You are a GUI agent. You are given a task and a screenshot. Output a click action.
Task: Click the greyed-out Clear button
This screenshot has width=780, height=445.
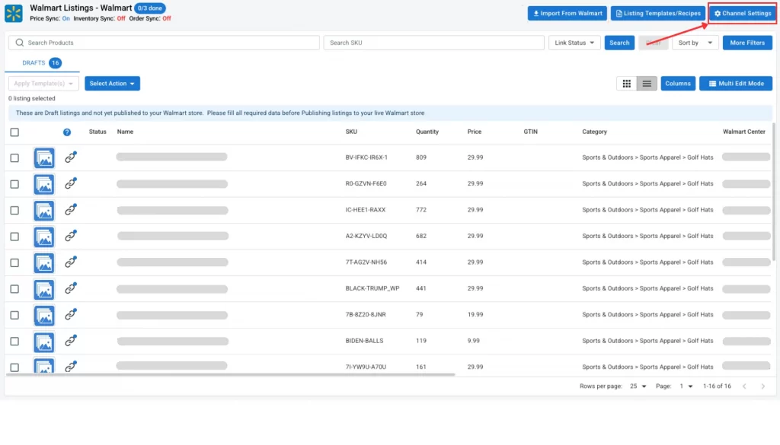[653, 43]
